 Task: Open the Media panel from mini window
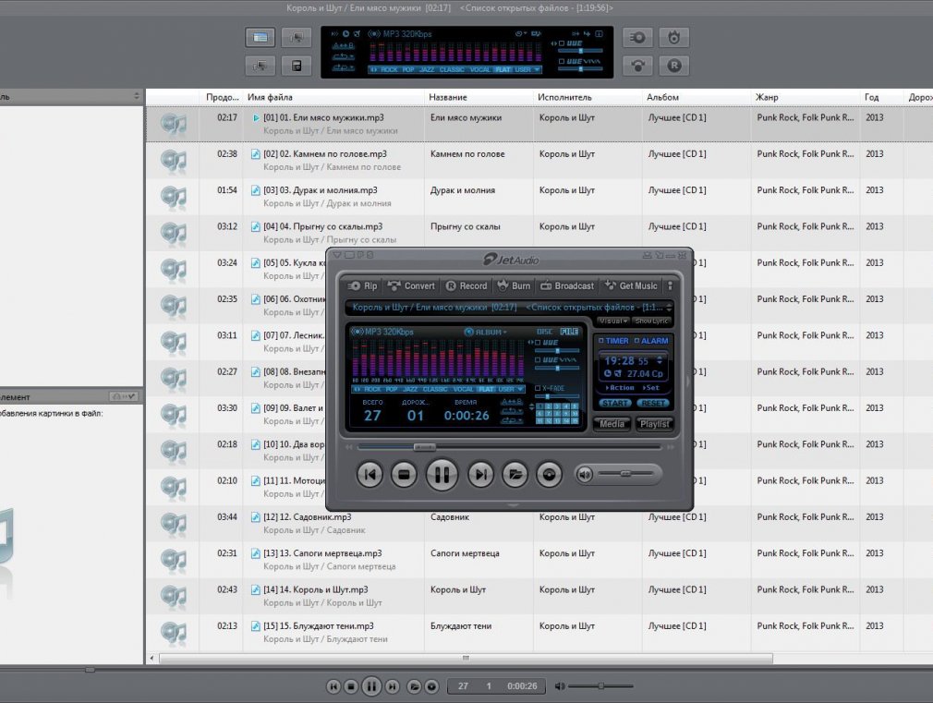[612, 424]
